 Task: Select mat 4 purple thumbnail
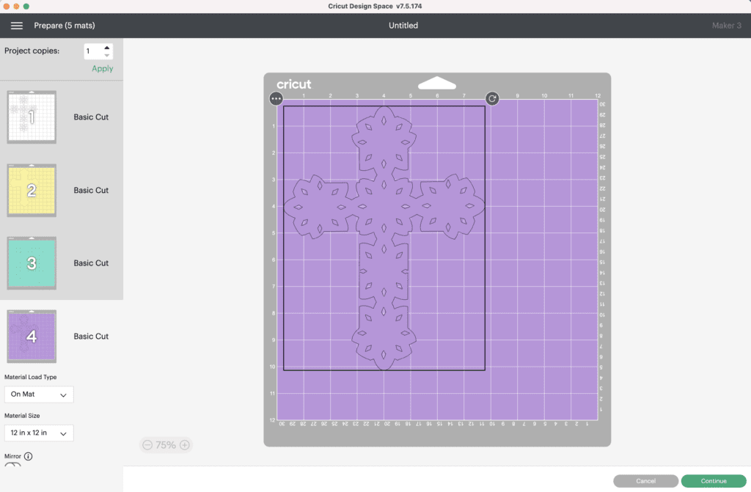32,337
